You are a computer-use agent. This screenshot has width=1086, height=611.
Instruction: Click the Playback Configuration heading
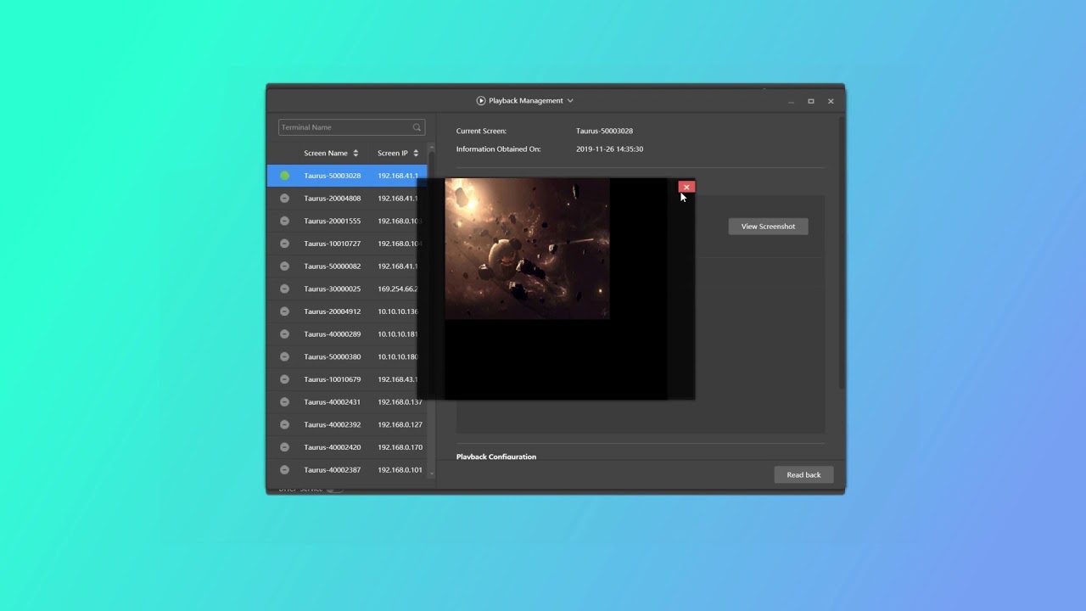click(x=496, y=457)
